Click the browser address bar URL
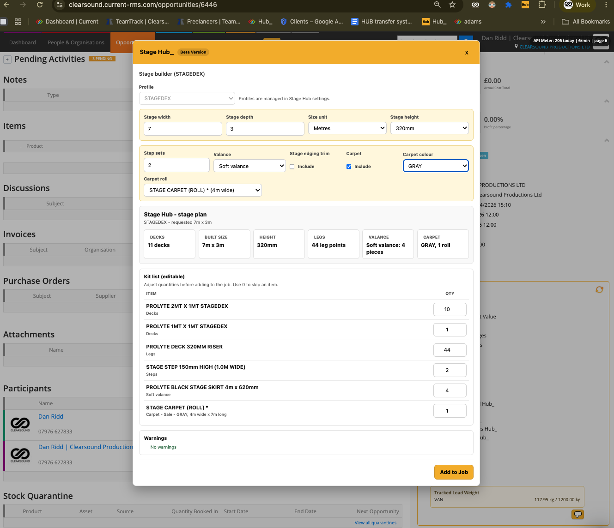This screenshot has width=614, height=528. click(143, 5)
